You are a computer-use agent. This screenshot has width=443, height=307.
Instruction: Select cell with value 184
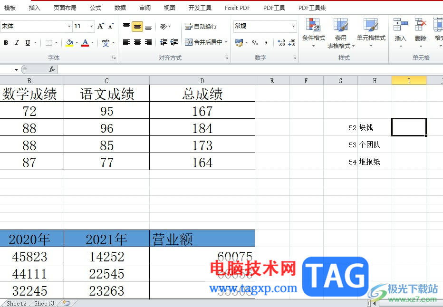[202, 128]
